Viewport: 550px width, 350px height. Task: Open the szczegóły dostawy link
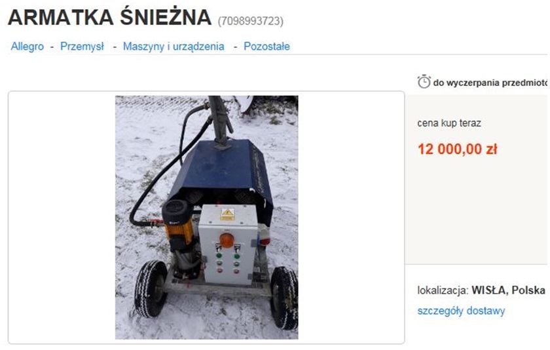coord(461,311)
